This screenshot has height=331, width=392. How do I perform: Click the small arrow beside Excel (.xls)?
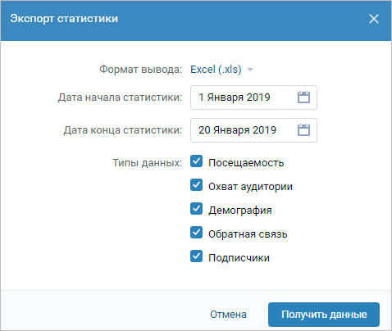250,70
